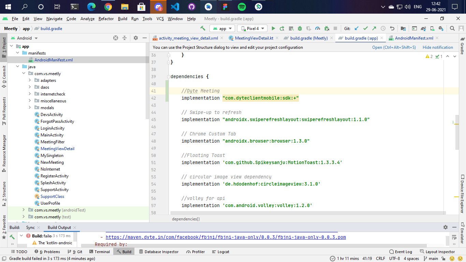This screenshot has height=262, width=466.
Task: Click Sync Project with Gradle Files icon
Action: (x=423, y=28)
